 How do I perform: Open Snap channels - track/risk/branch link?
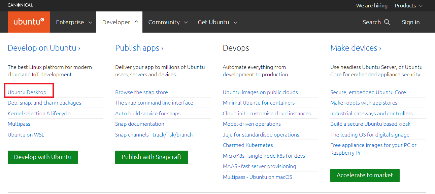(154, 134)
